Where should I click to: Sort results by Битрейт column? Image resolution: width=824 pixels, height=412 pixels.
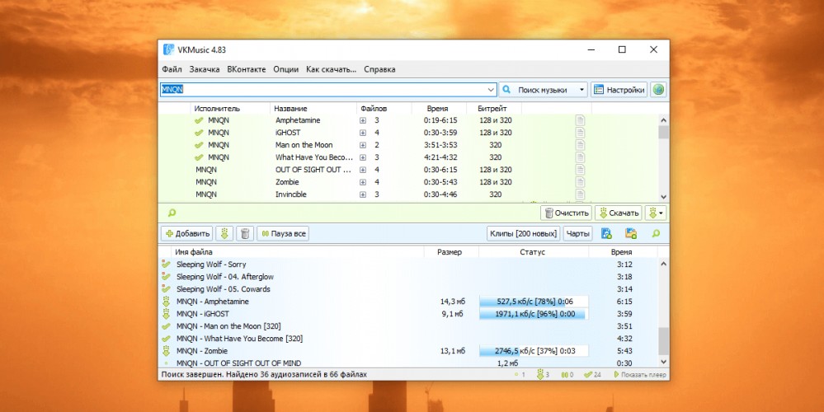pyautogui.click(x=493, y=109)
